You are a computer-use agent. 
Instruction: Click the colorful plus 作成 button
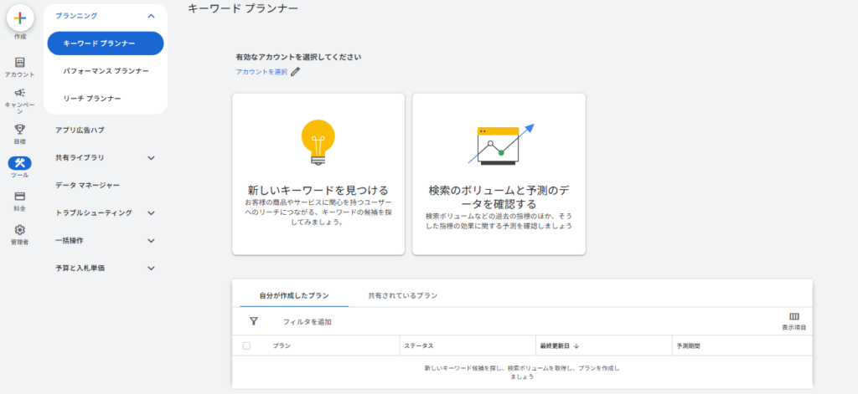tap(20, 18)
